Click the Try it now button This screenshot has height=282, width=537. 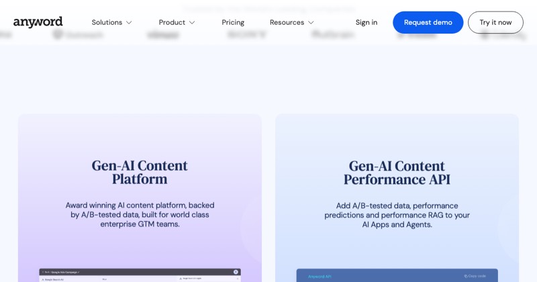tap(495, 22)
